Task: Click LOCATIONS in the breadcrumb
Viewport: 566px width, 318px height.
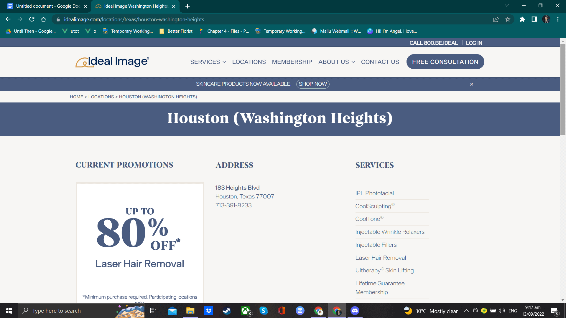Action: (101, 97)
